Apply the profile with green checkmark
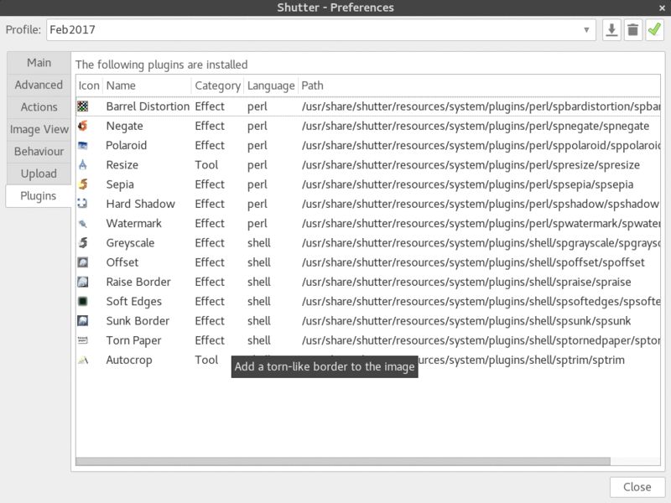671x503 pixels. click(654, 30)
